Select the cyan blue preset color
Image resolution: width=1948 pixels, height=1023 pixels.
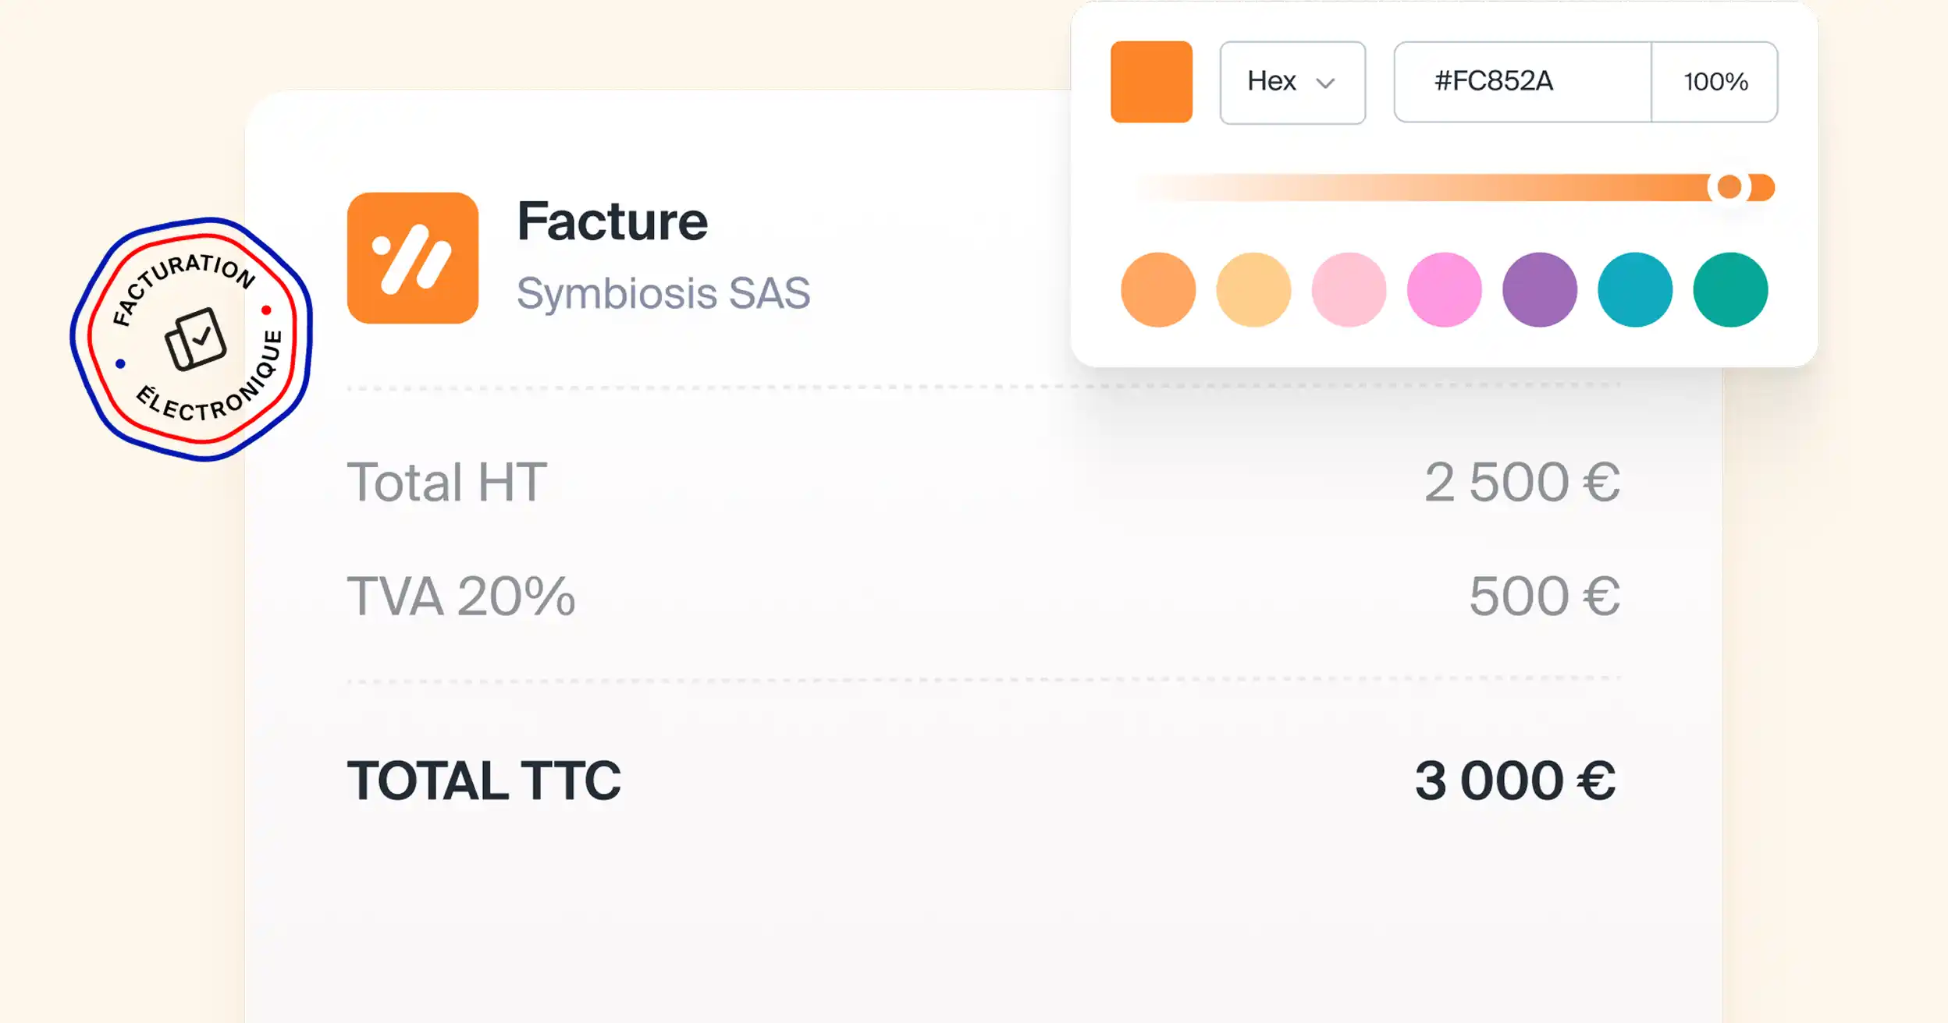pyautogui.click(x=1635, y=289)
